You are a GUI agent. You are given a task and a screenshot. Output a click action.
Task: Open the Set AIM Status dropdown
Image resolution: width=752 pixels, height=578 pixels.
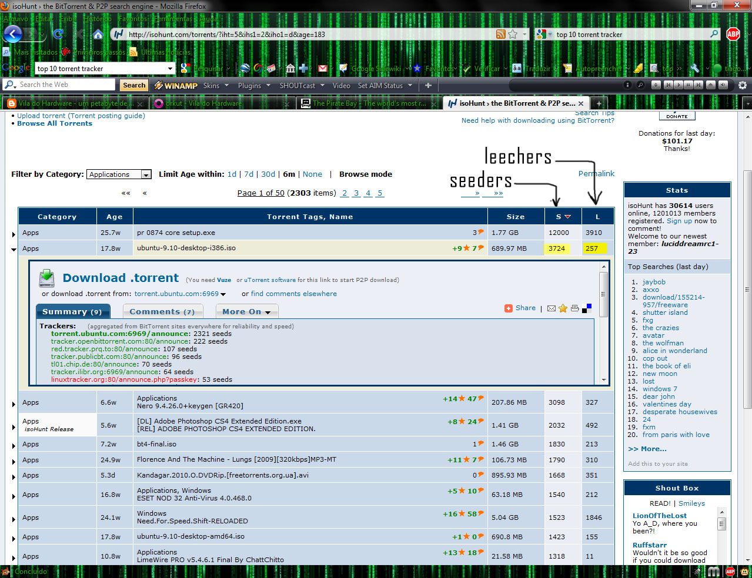coord(385,85)
